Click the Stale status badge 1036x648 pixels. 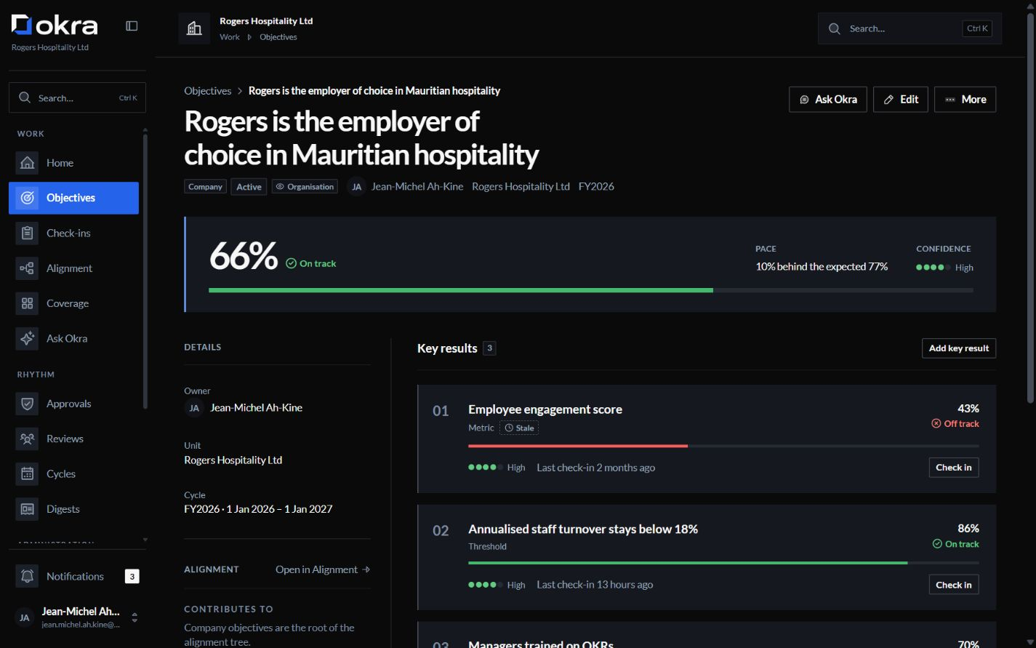point(519,428)
